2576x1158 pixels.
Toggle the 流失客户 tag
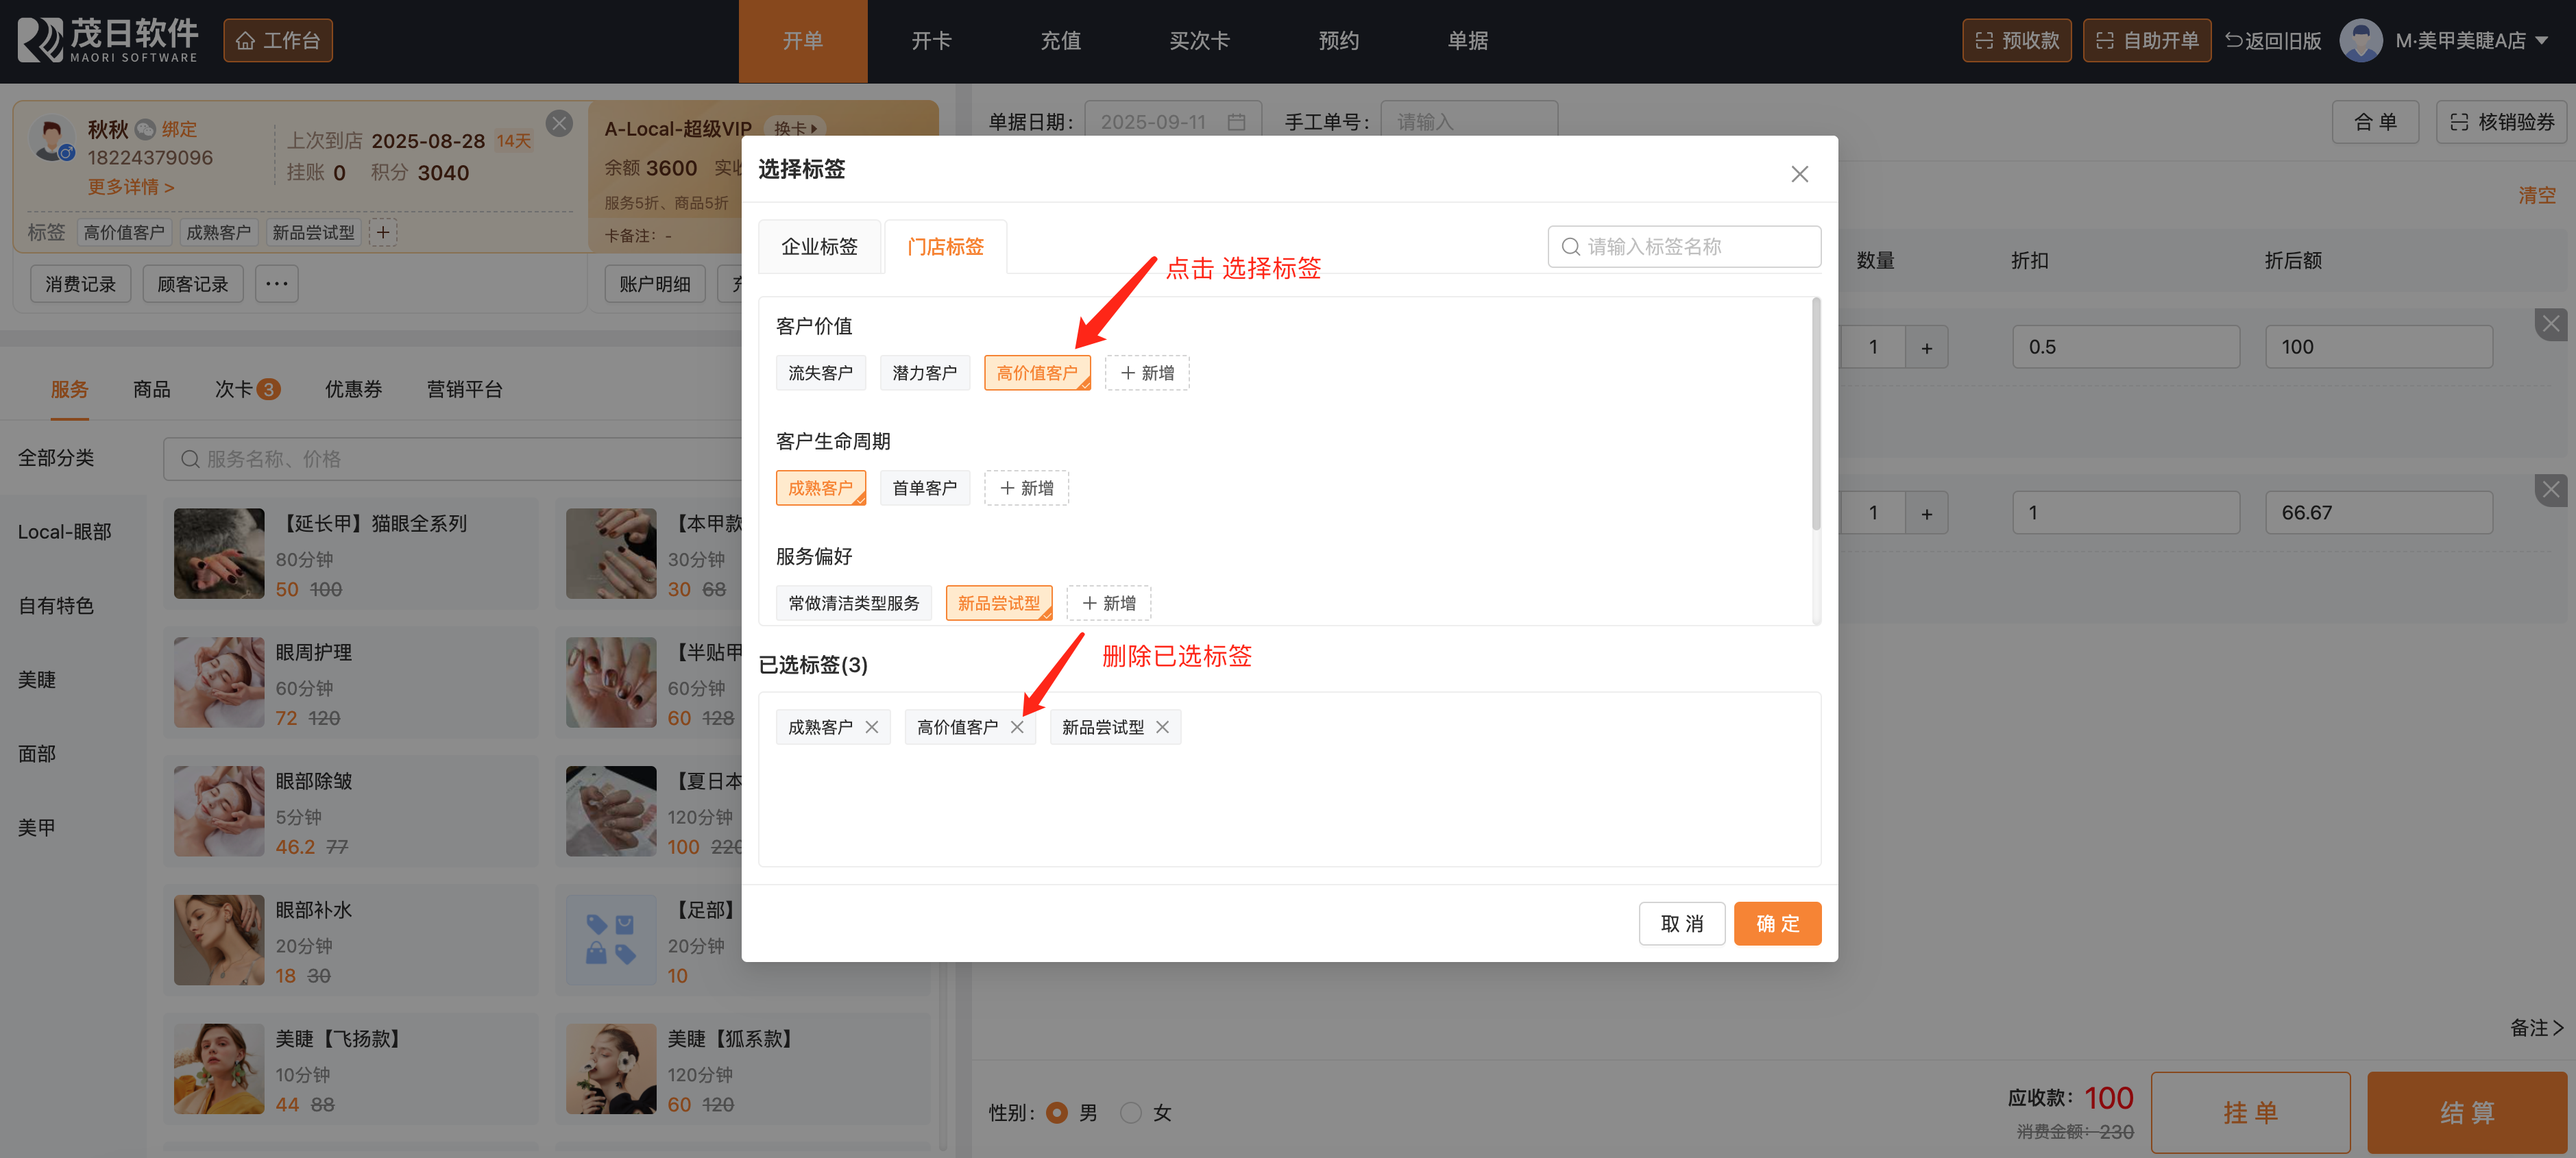(x=820, y=373)
